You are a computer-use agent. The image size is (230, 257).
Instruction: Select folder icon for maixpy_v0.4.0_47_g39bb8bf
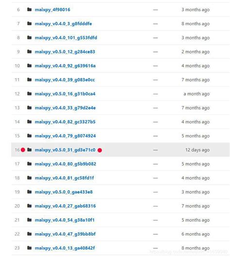(x=29, y=234)
